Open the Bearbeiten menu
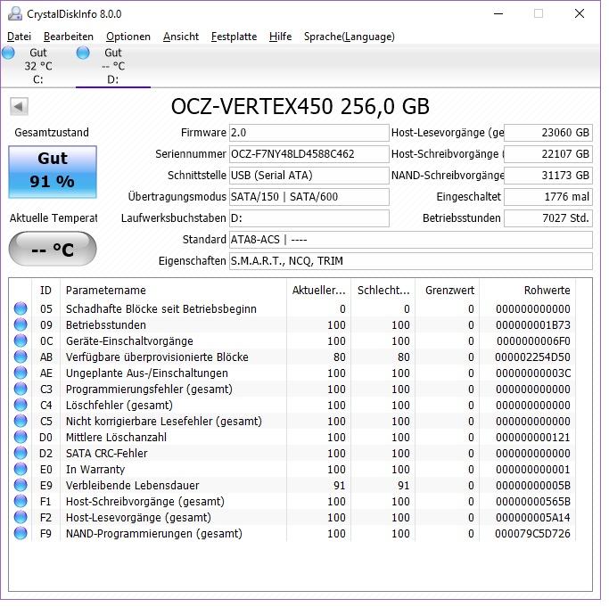Screen dimensions: 609x607 [x=69, y=37]
